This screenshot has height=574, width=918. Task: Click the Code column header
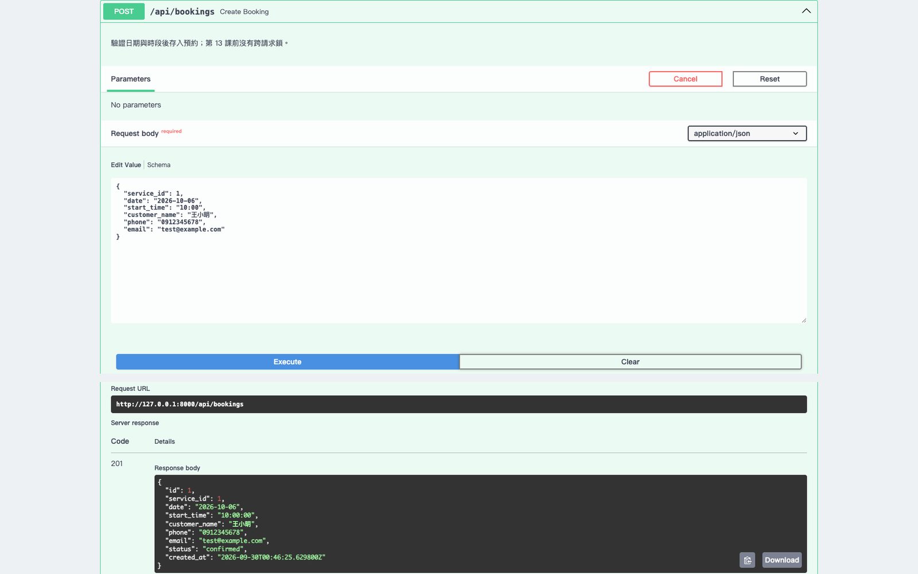click(120, 441)
